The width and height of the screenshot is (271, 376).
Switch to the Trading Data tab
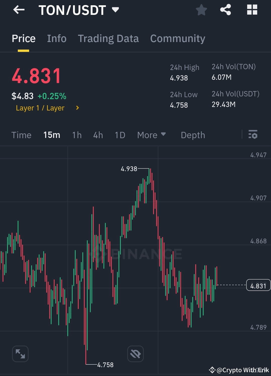[108, 38]
